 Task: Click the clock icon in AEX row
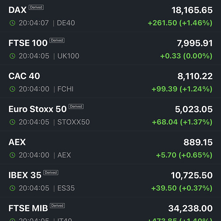coord(12,155)
